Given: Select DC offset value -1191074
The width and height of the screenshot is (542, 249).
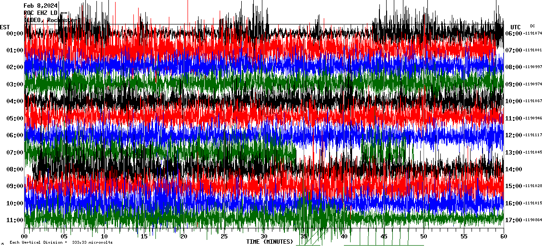Looking at the screenshot, I should click(532, 33).
